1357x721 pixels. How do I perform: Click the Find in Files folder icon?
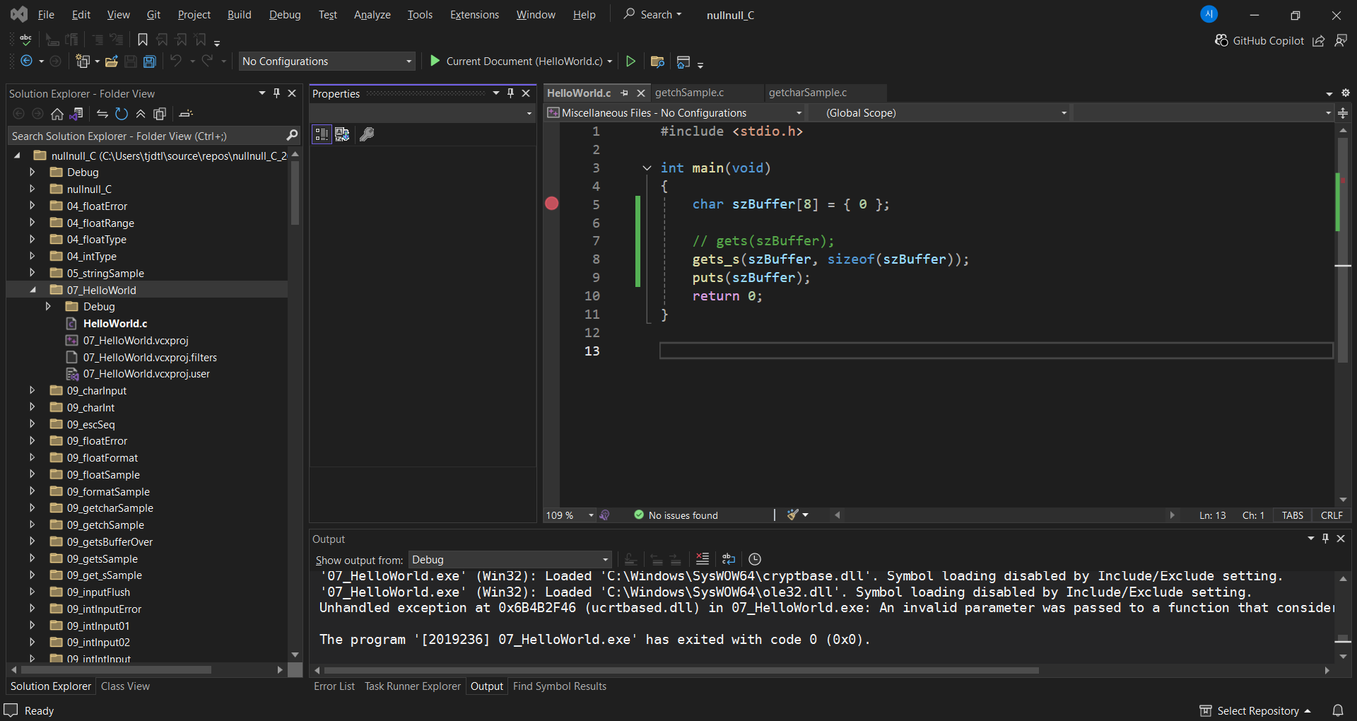(x=657, y=61)
